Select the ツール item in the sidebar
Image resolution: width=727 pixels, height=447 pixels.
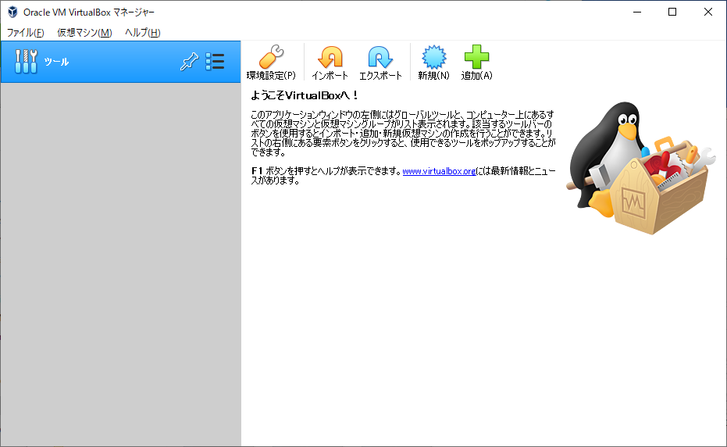(120, 62)
